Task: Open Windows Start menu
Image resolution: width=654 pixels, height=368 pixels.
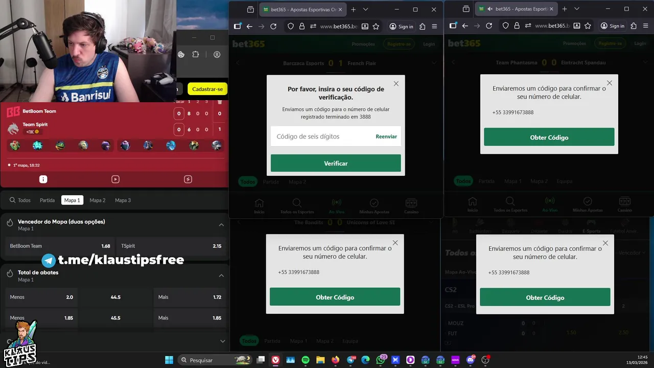Action: 169,360
